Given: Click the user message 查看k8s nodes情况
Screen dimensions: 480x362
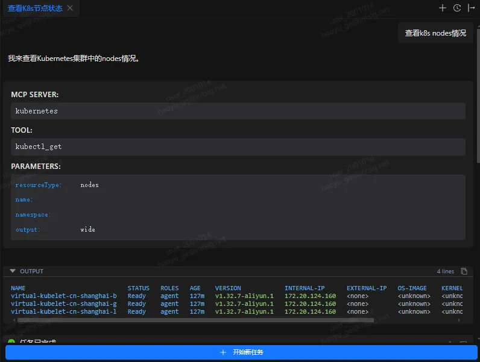Looking at the screenshot, I should pos(435,33).
